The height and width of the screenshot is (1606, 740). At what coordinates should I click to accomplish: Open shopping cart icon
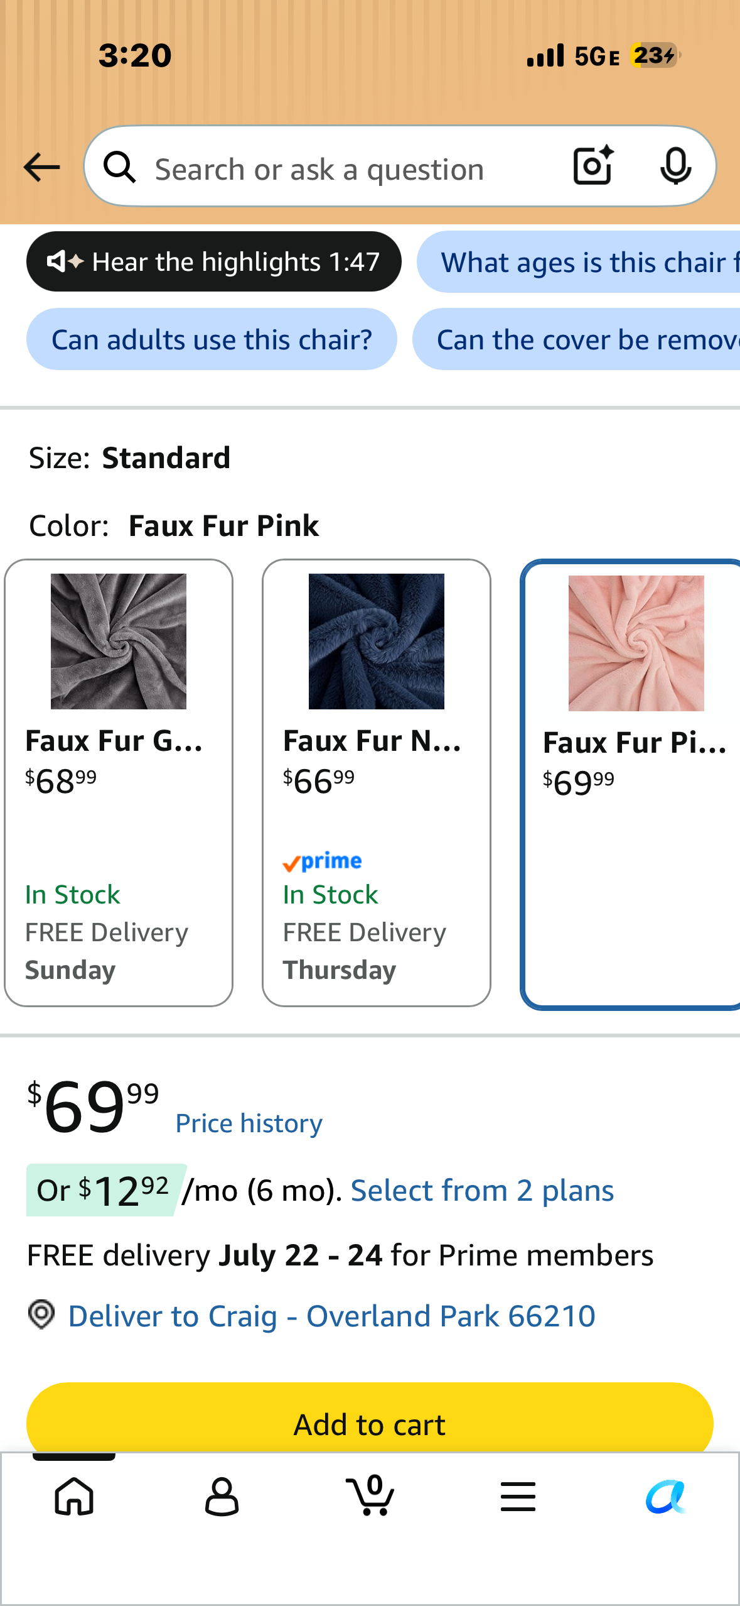point(370,1495)
